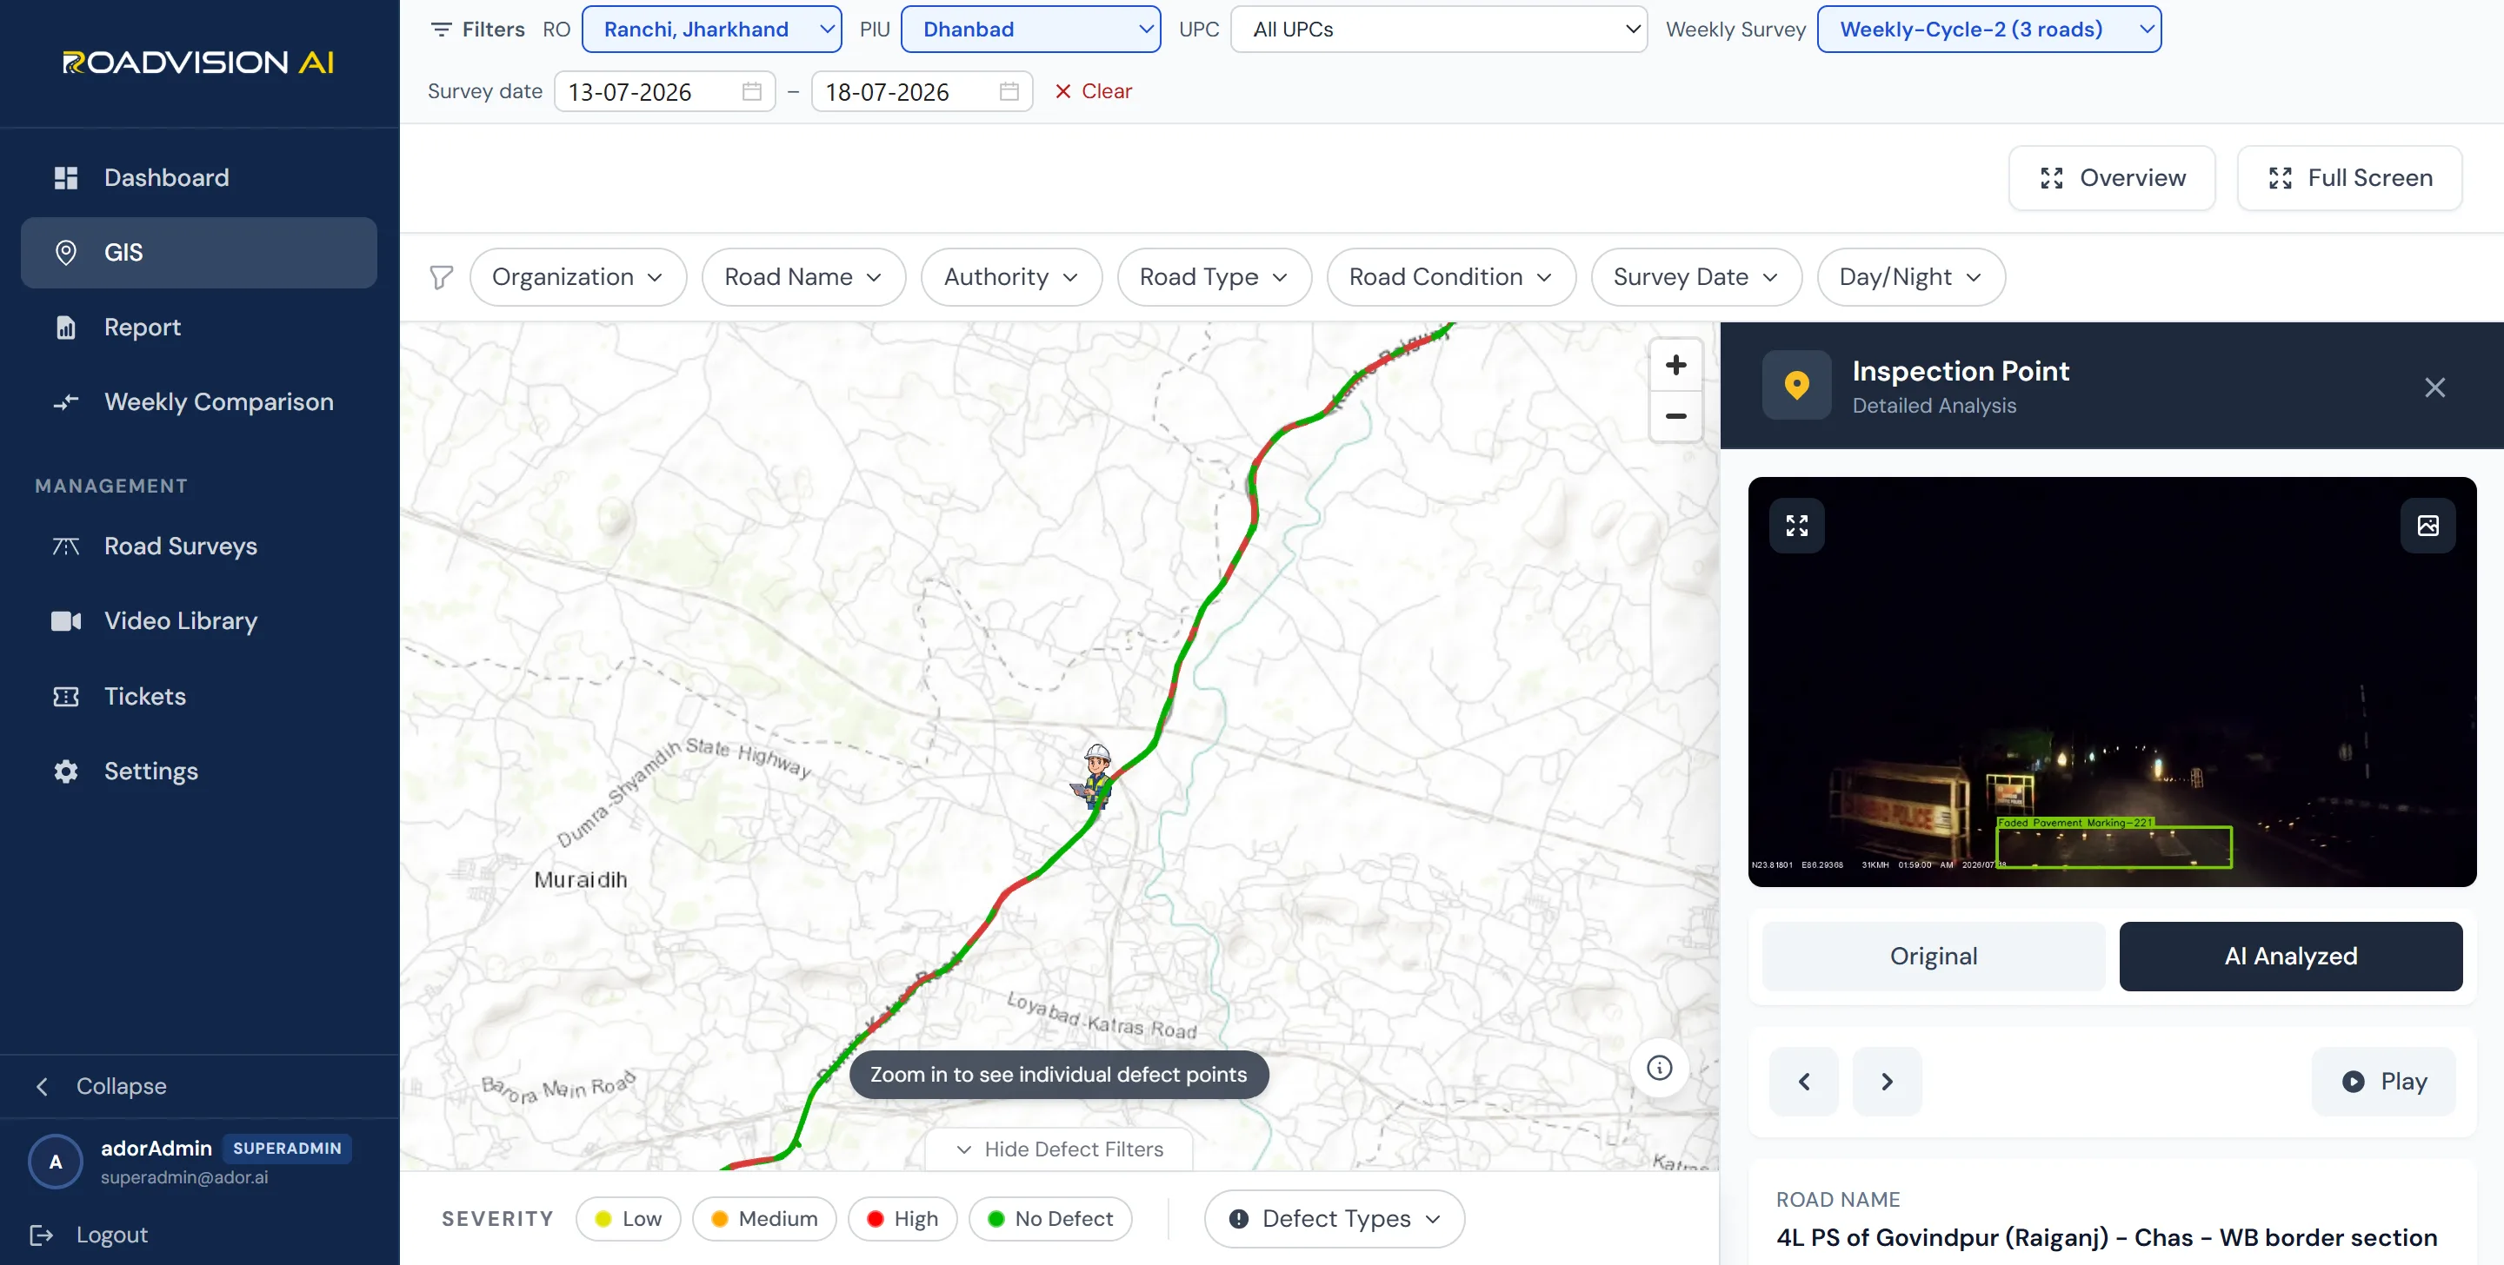Close the Inspection Point panel
The image size is (2504, 1265).
2434,387
